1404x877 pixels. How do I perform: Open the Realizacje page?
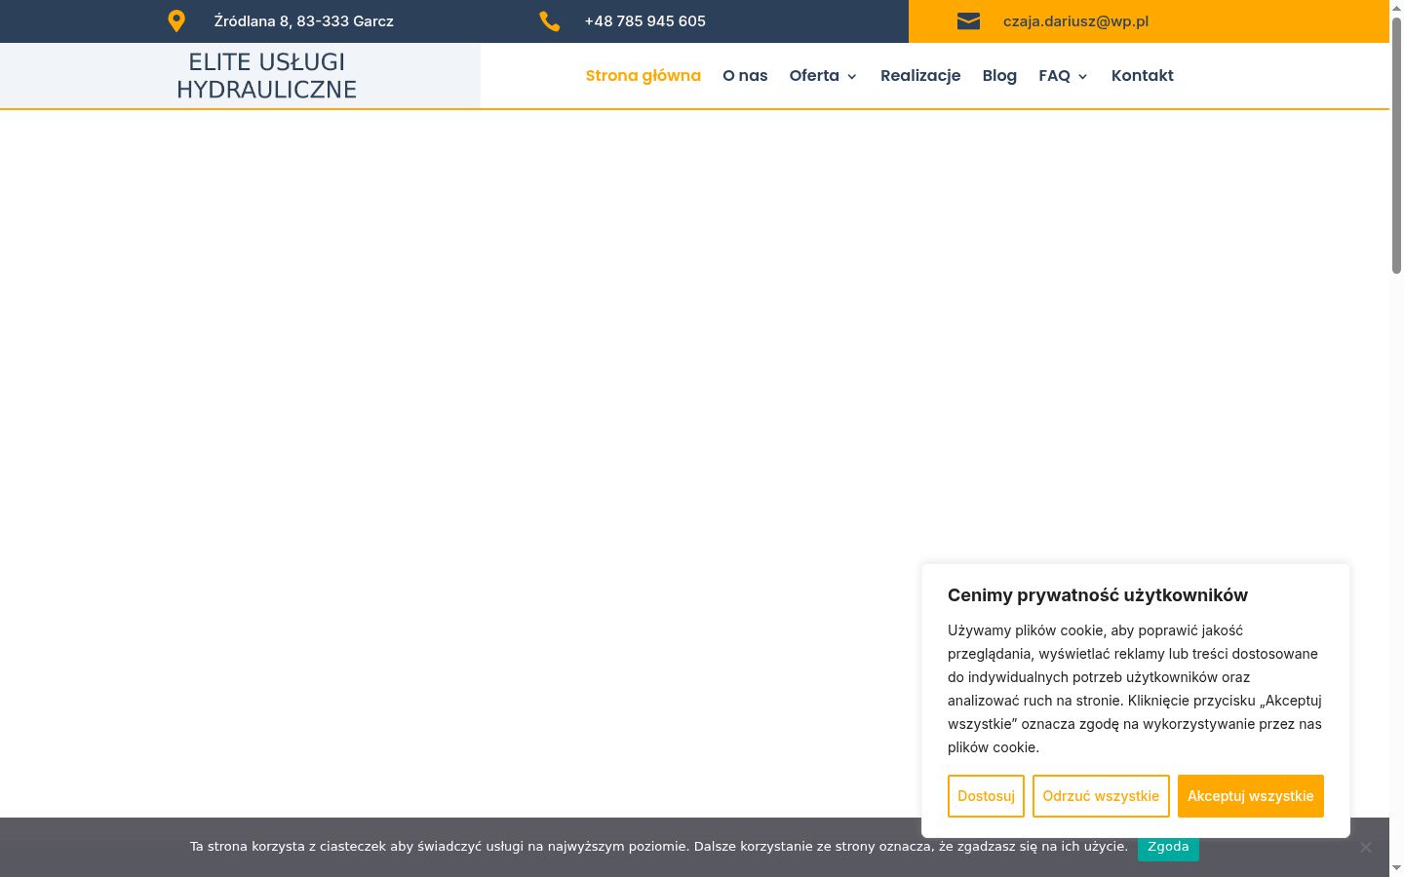[920, 76]
